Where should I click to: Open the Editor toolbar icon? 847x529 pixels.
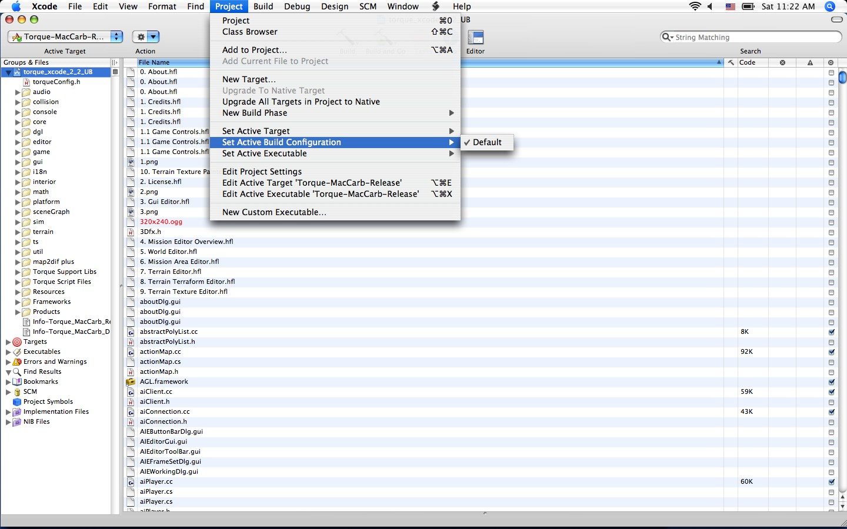coord(475,37)
